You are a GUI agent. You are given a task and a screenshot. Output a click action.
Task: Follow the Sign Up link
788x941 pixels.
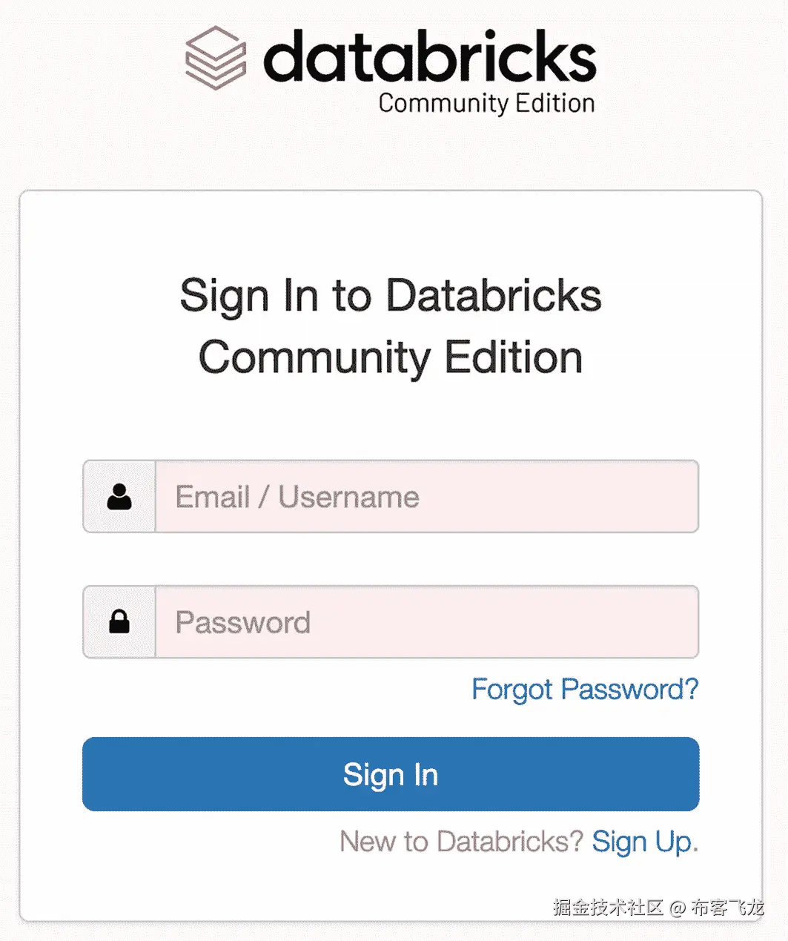(643, 842)
